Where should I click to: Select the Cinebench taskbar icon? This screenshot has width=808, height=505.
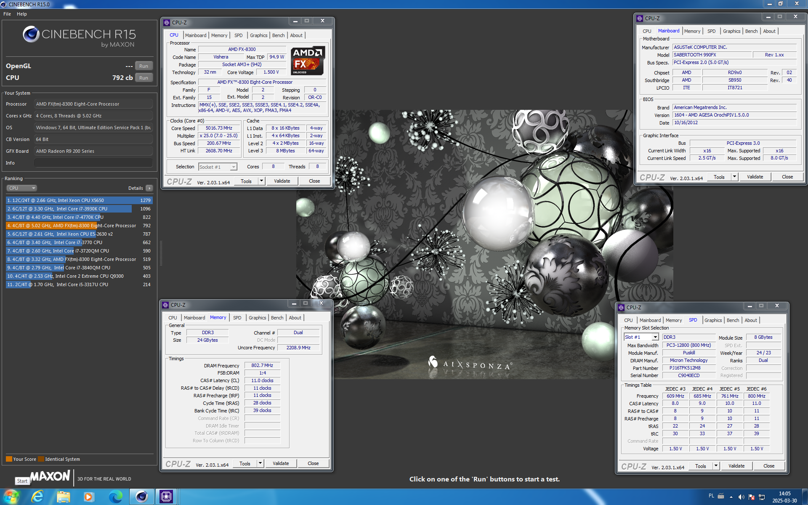point(141,497)
